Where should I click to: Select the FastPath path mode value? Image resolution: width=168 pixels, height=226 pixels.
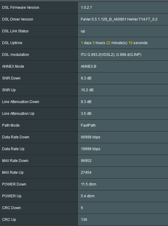pyautogui.click(x=88, y=125)
